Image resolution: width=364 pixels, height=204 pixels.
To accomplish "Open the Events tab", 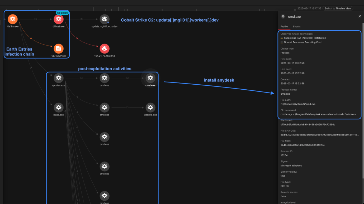I will pyautogui.click(x=297, y=27).
